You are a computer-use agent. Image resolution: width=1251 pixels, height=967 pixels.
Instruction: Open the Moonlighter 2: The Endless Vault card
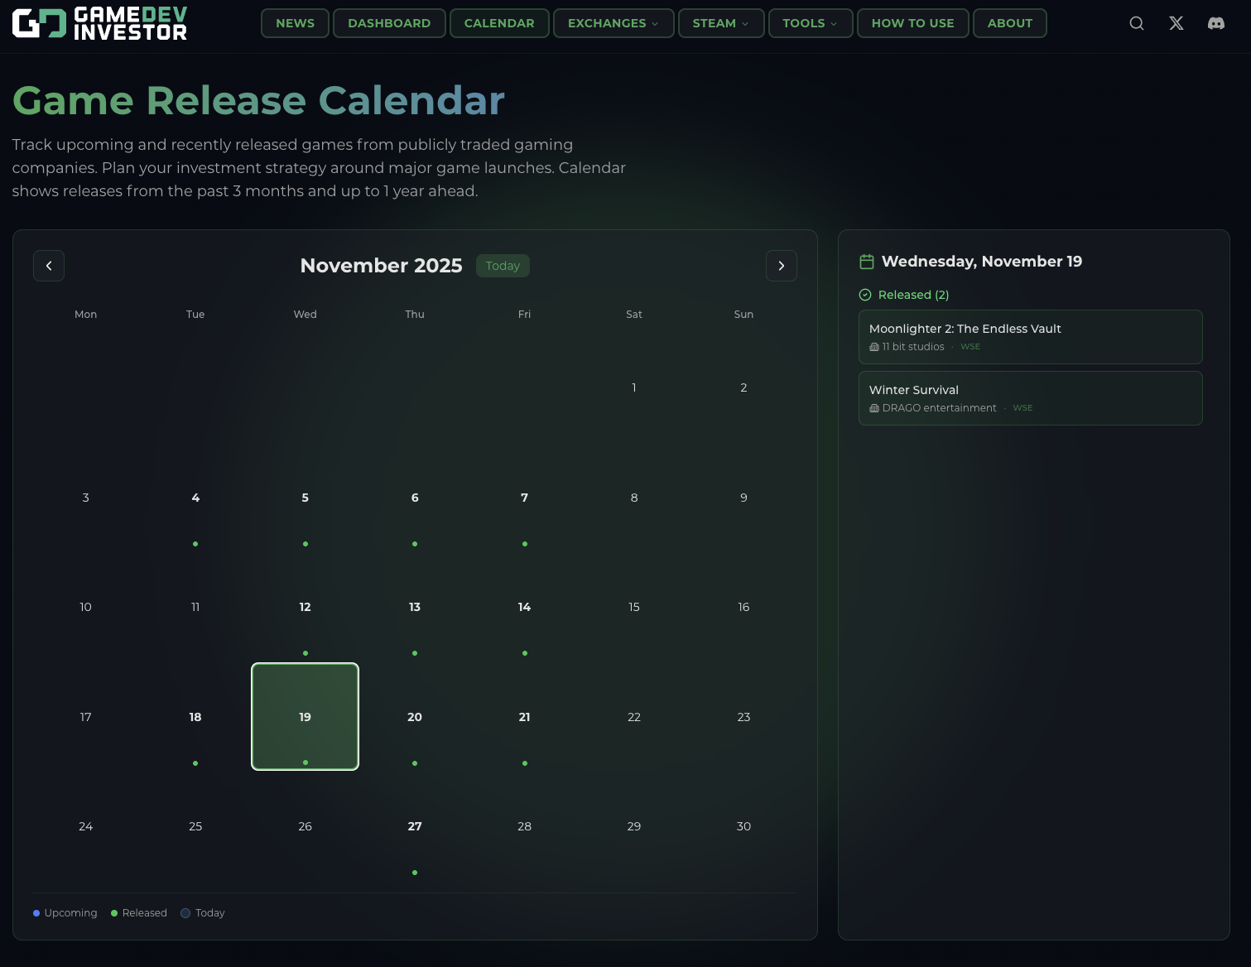(1030, 336)
